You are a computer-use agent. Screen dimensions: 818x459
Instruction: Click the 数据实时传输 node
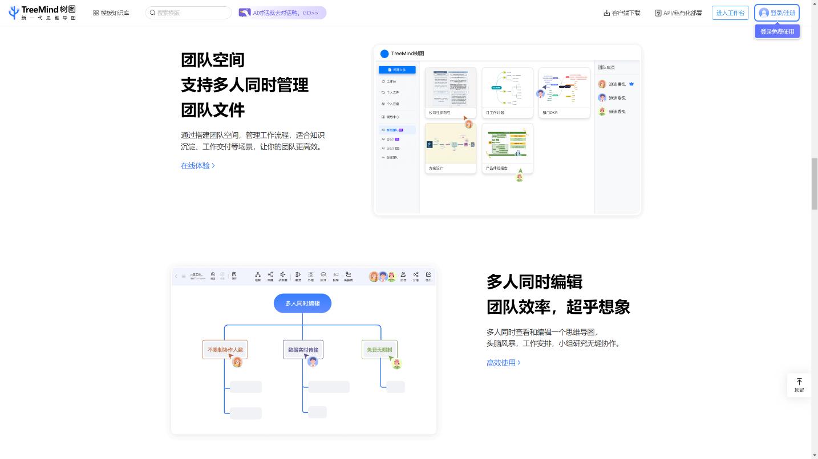(303, 350)
